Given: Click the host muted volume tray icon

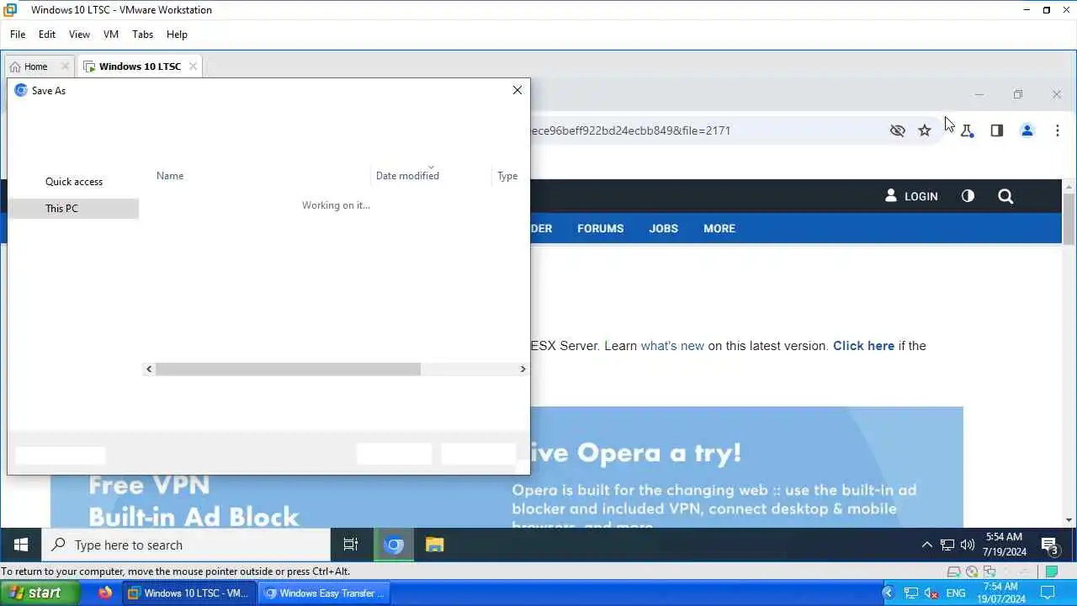Looking at the screenshot, I should pyautogui.click(x=931, y=593).
